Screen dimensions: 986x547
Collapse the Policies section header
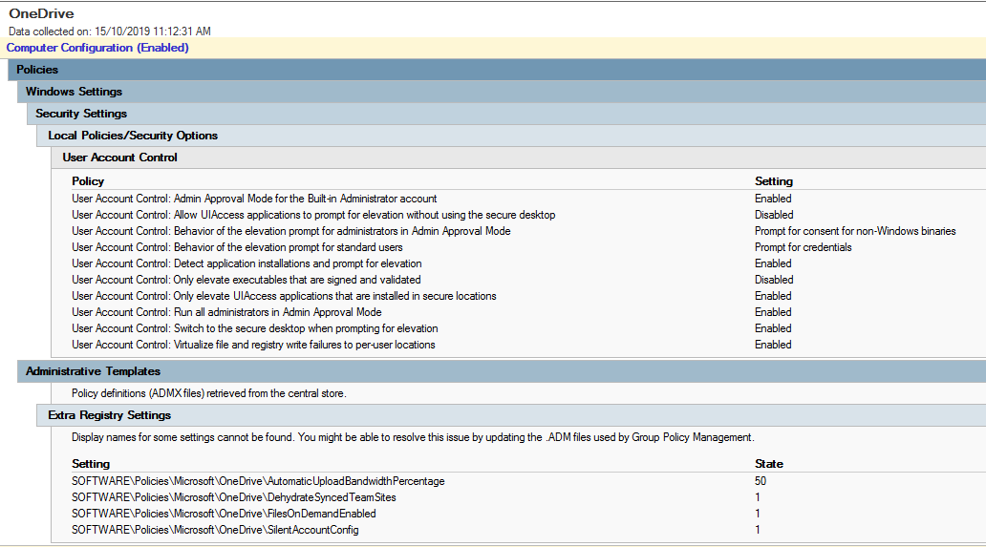tap(37, 70)
